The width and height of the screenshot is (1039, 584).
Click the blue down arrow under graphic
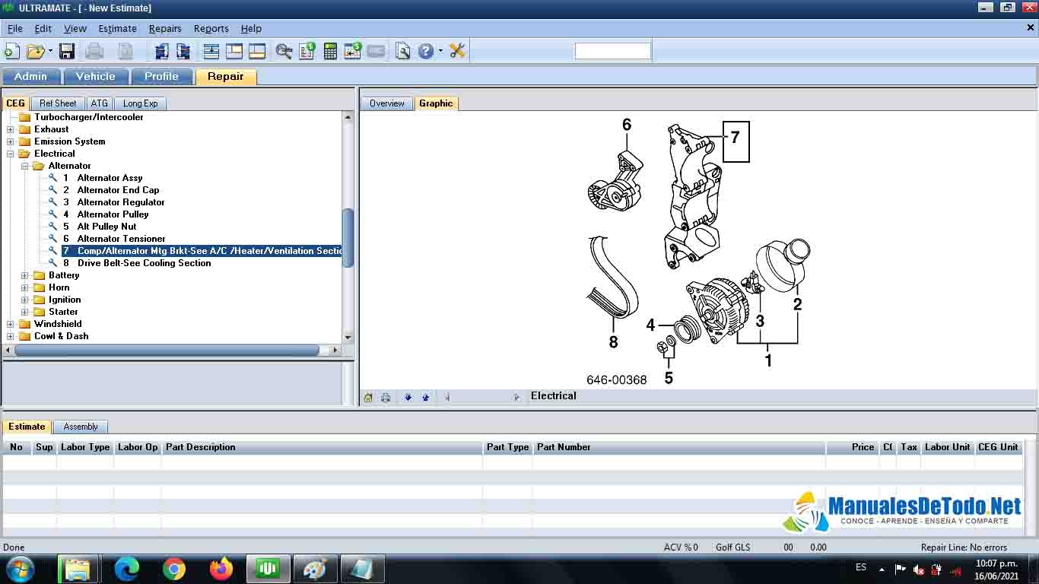[x=408, y=397]
